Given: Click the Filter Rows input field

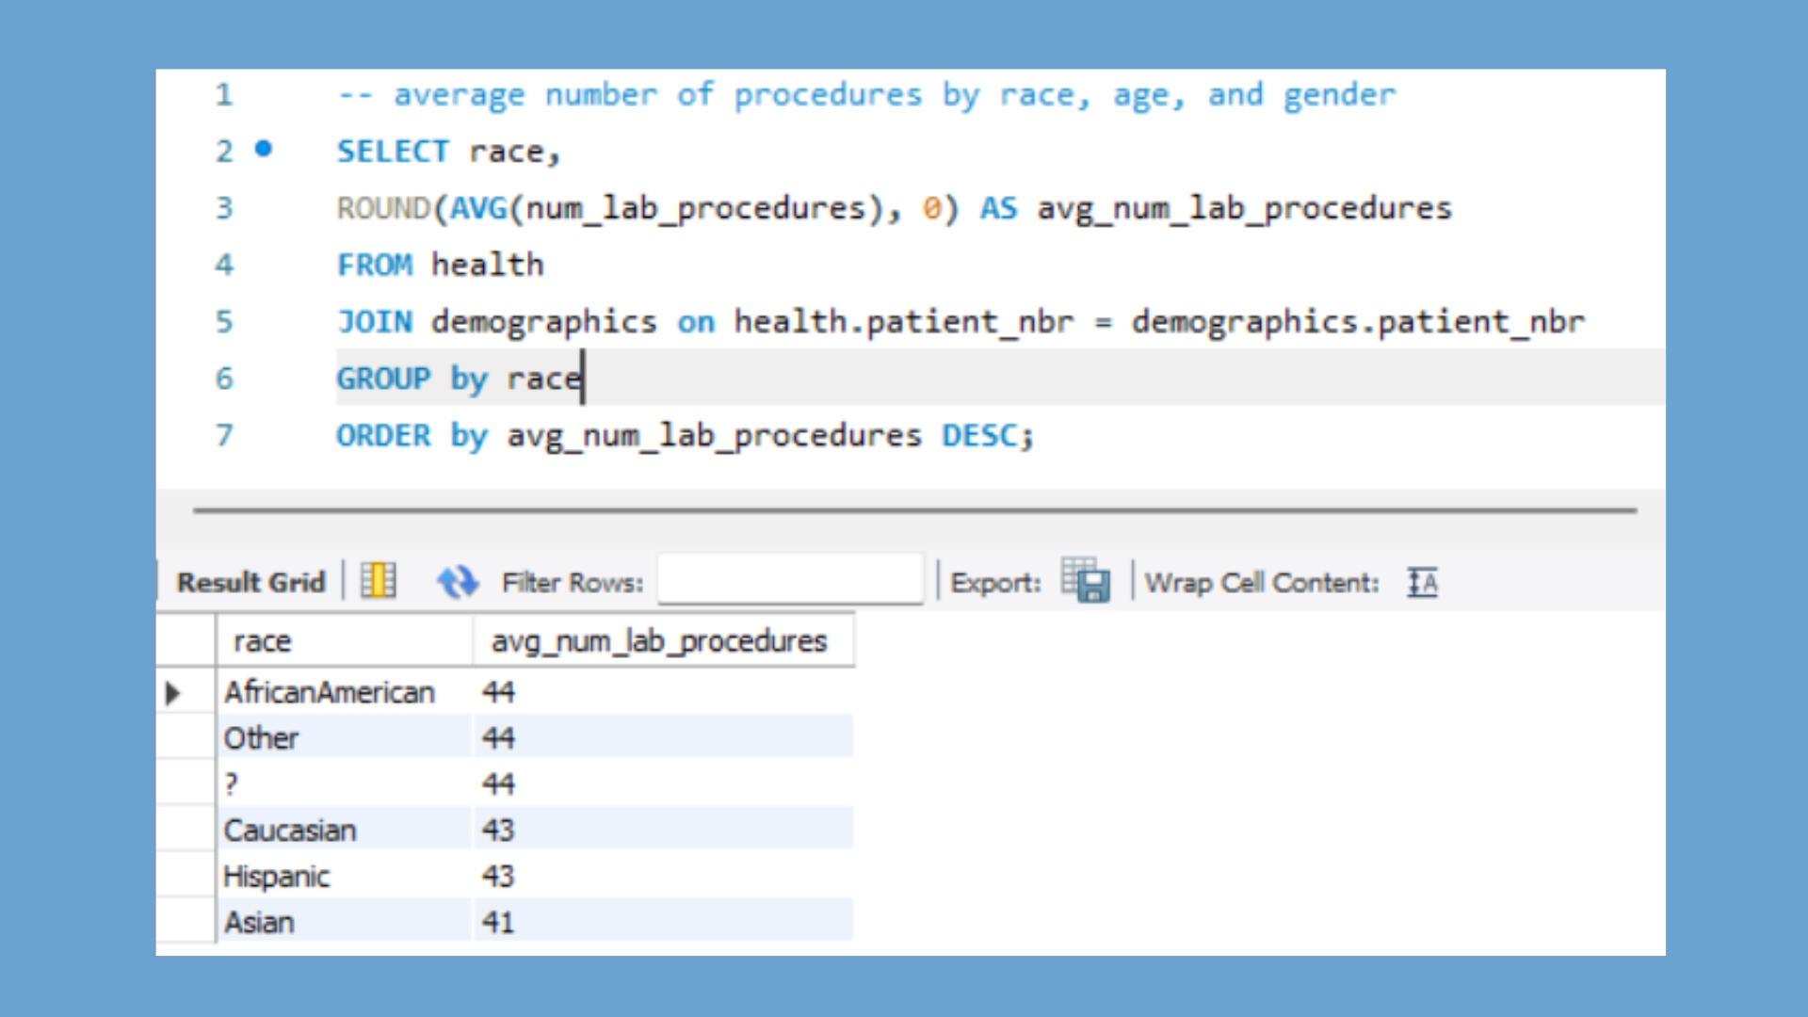Looking at the screenshot, I should [789, 580].
